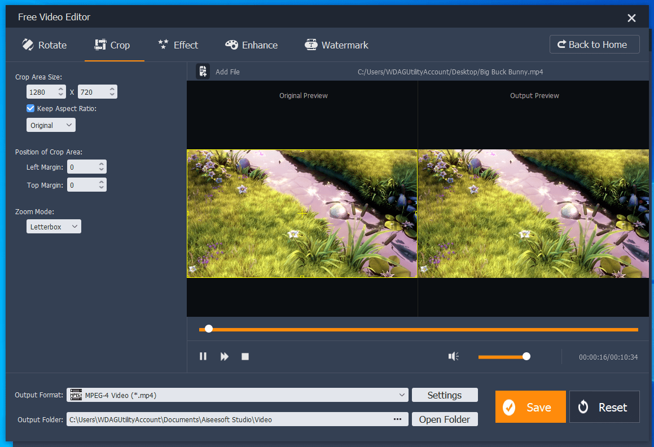Viewport: 654px width, 447px height.
Task: Click the middle of the playback timeline
Action: tap(419, 329)
